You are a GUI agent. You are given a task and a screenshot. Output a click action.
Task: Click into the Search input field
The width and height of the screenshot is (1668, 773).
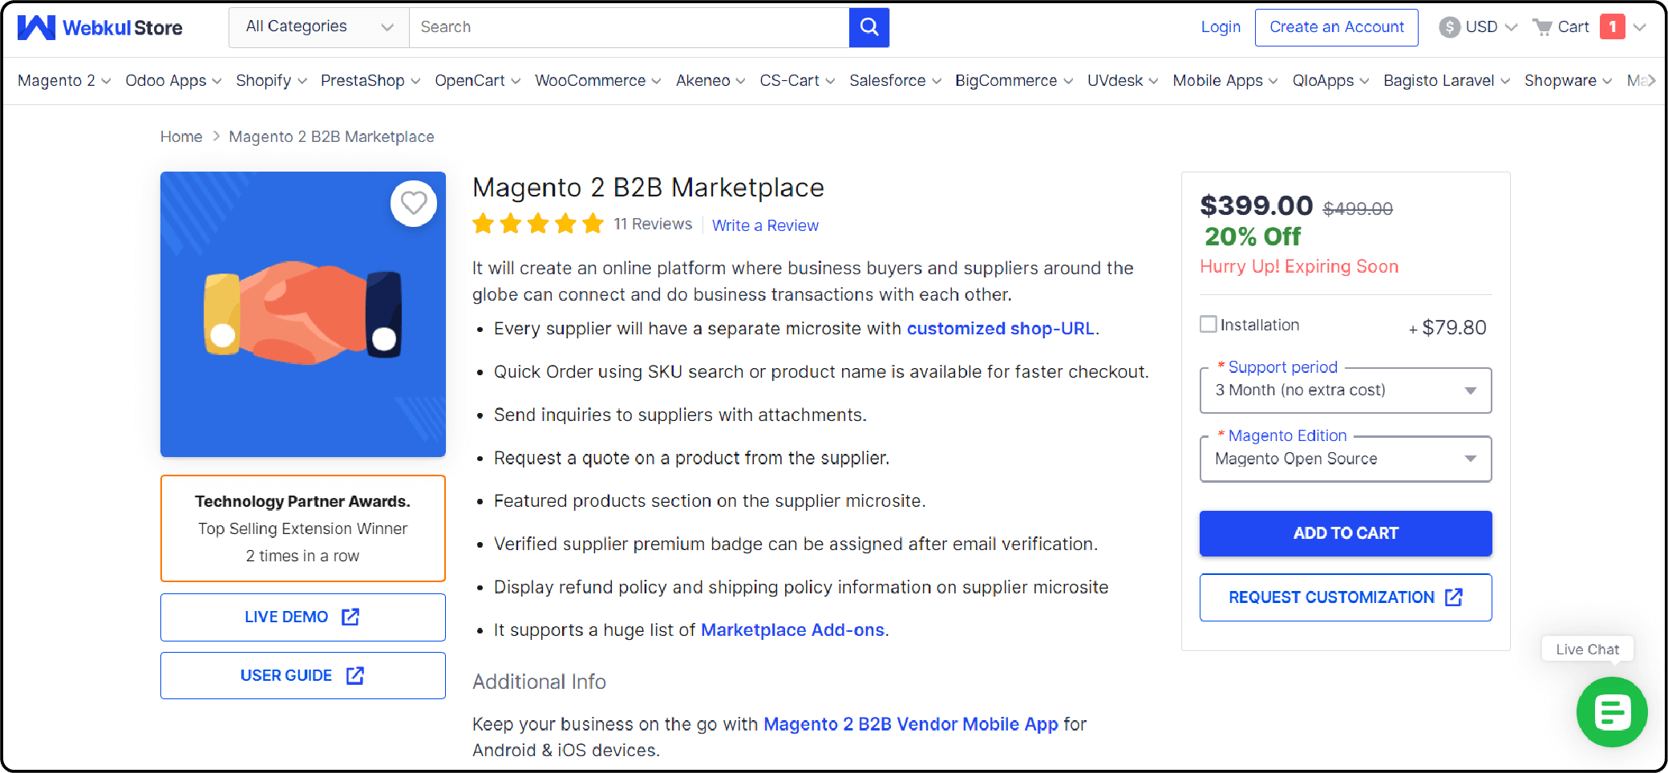(629, 27)
